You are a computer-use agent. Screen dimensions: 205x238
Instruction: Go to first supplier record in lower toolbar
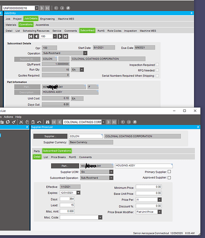coord(54,122)
